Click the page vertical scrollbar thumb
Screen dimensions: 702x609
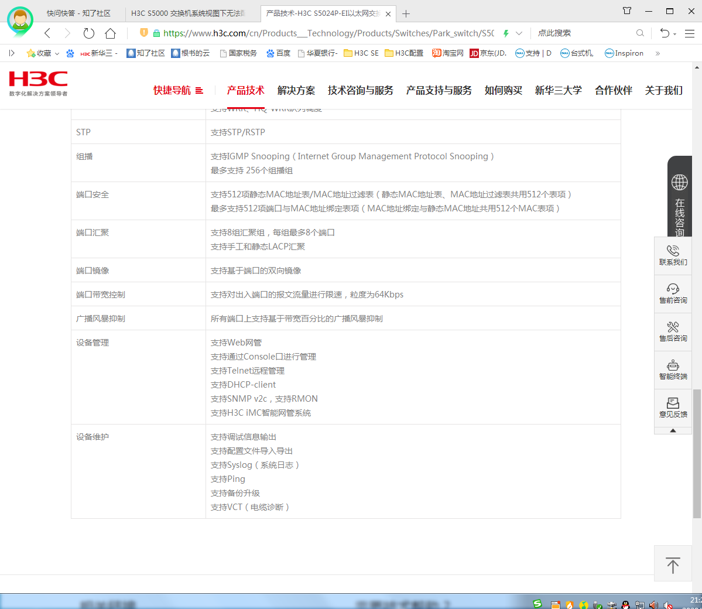pyautogui.click(x=697, y=454)
